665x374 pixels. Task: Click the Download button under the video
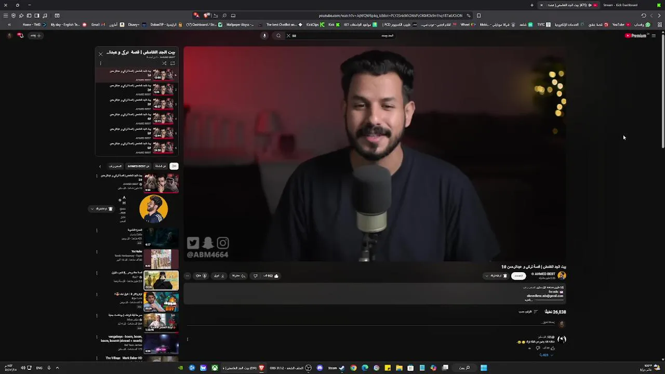pyautogui.click(x=219, y=276)
